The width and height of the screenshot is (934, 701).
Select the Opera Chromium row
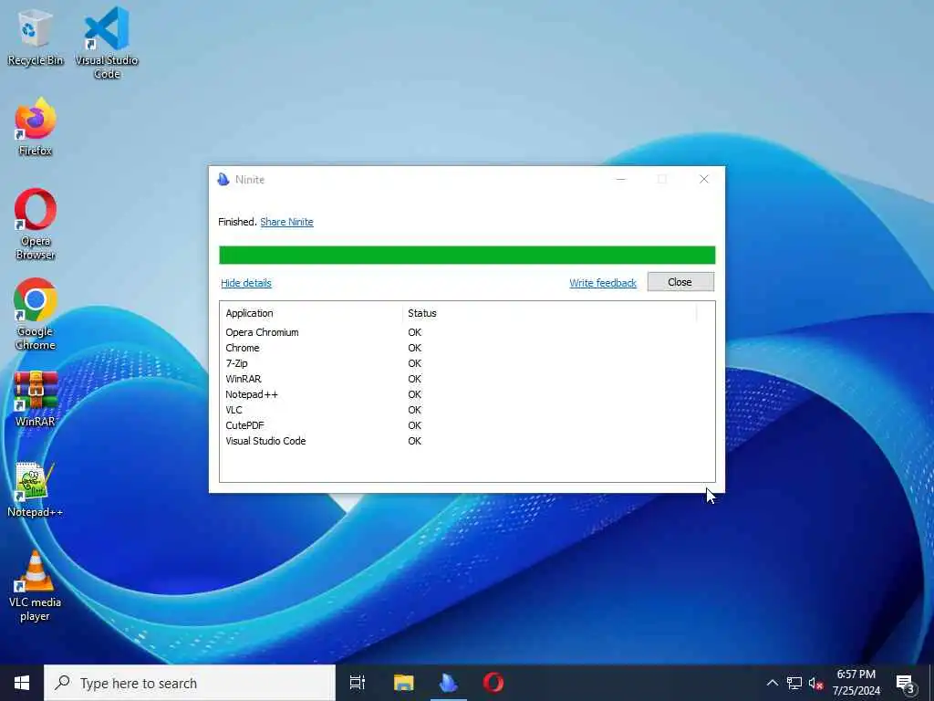[467, 332]
